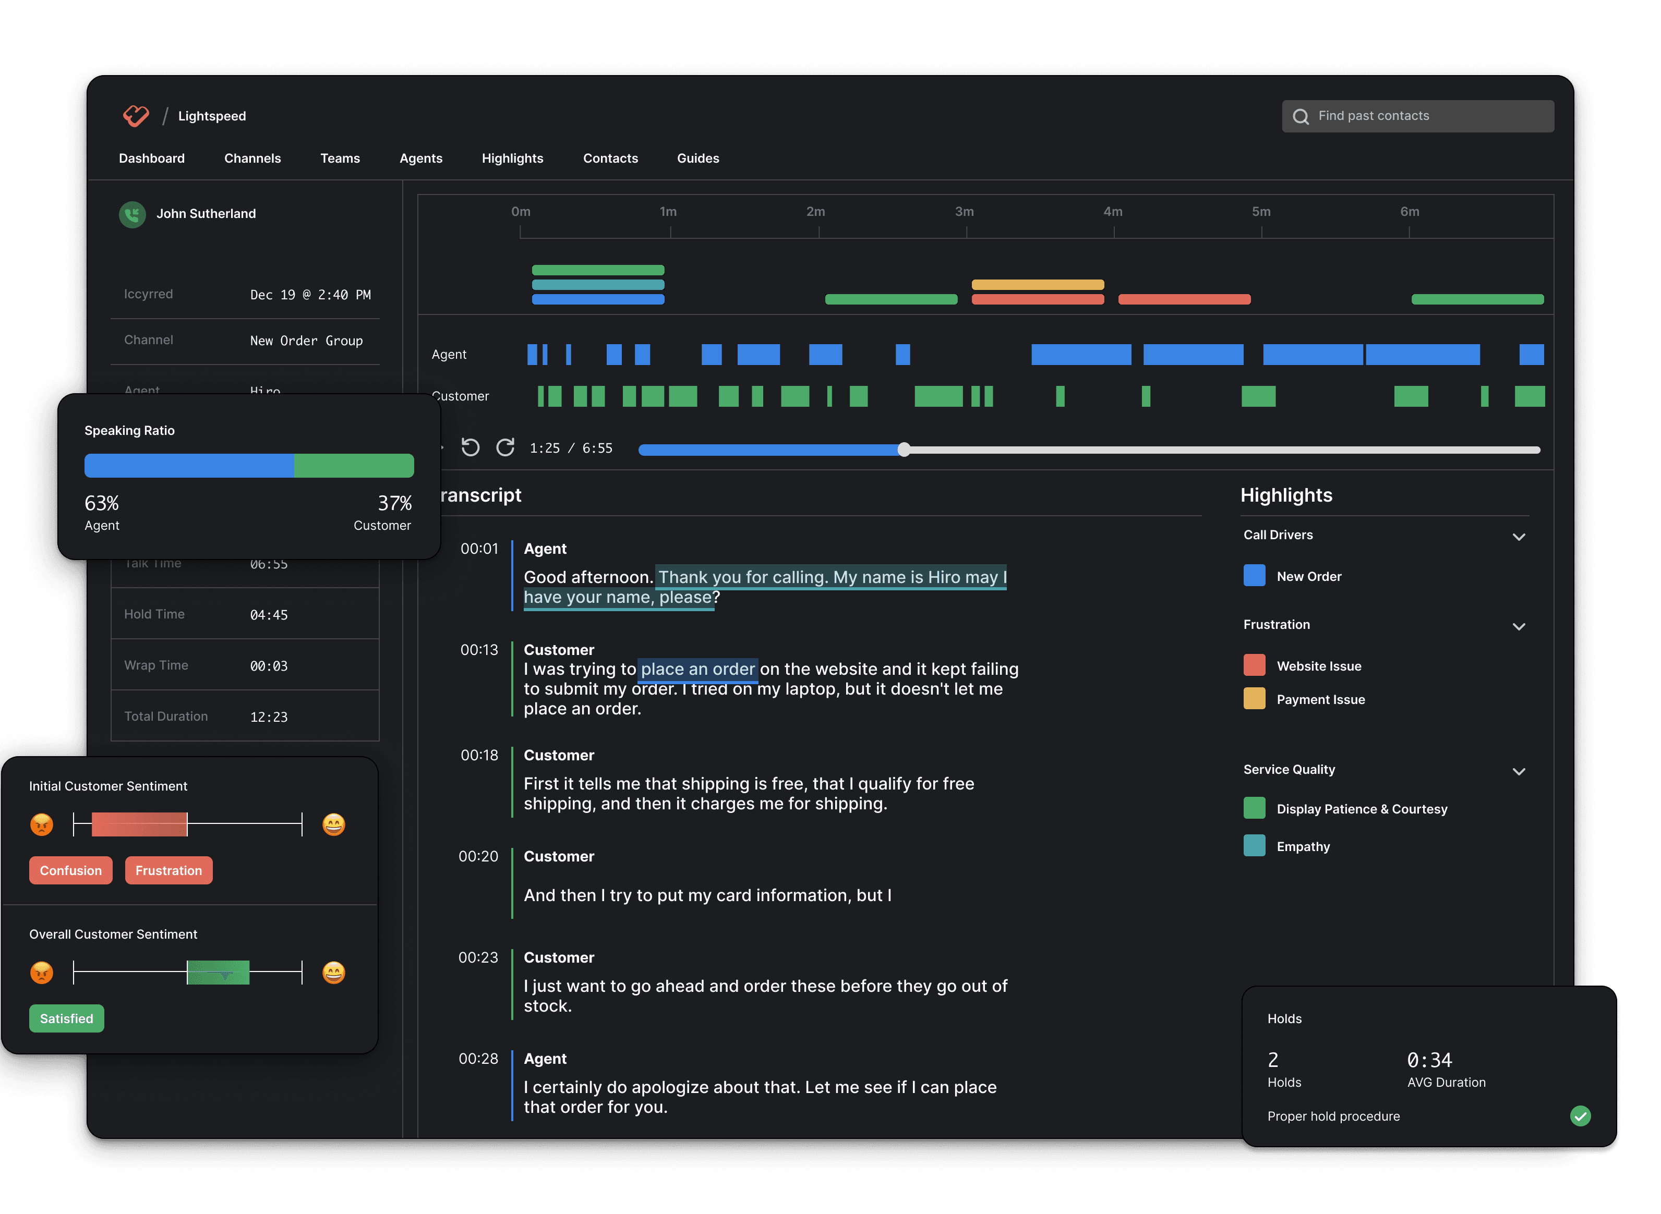Screen dimensions: 1661x1214
Task: Click the 00:18 transcript timestamp
Action: coord(479,755)
